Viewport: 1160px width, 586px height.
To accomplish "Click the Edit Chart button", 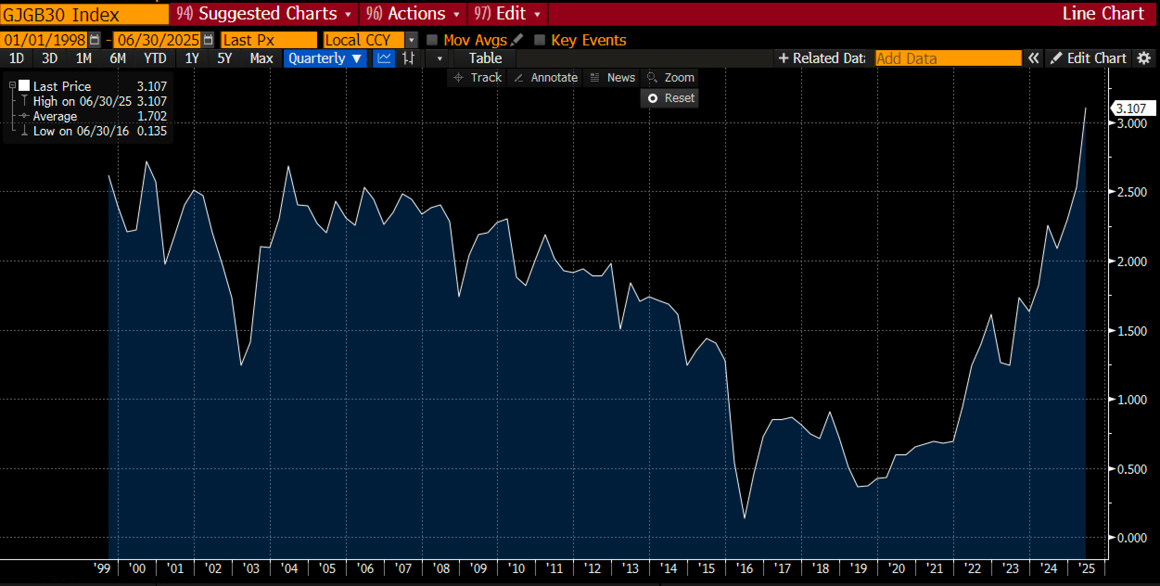I will click(x=1089, y=58).
